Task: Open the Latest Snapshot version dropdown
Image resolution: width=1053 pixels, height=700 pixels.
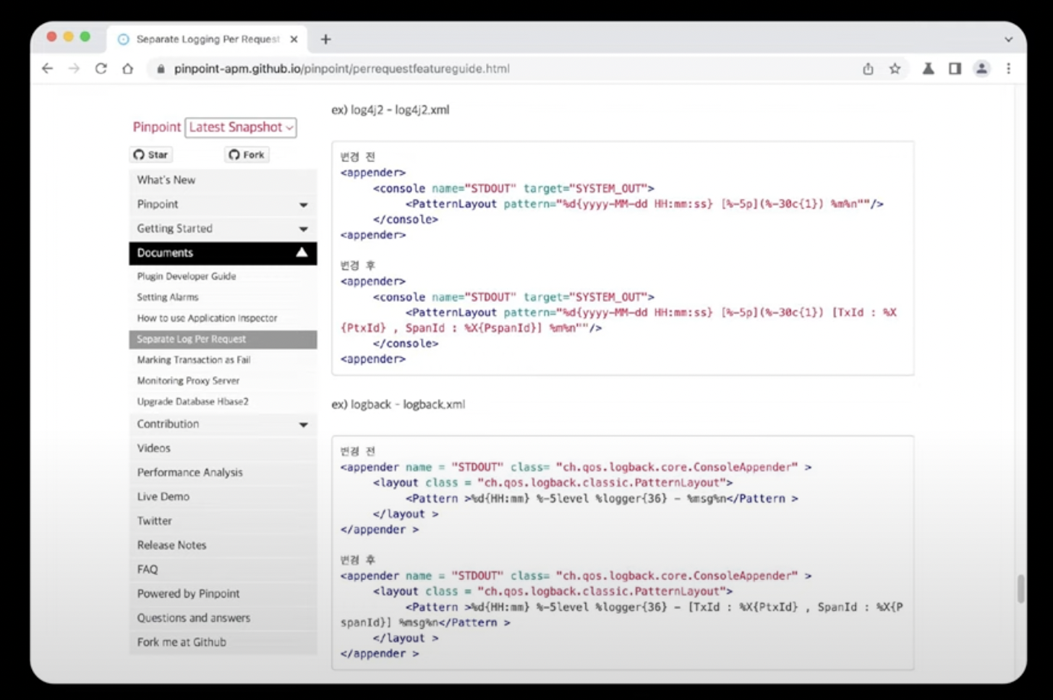Action: (241, 128)
